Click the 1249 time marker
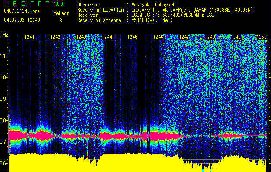The image size is (271, 172). 236,37
